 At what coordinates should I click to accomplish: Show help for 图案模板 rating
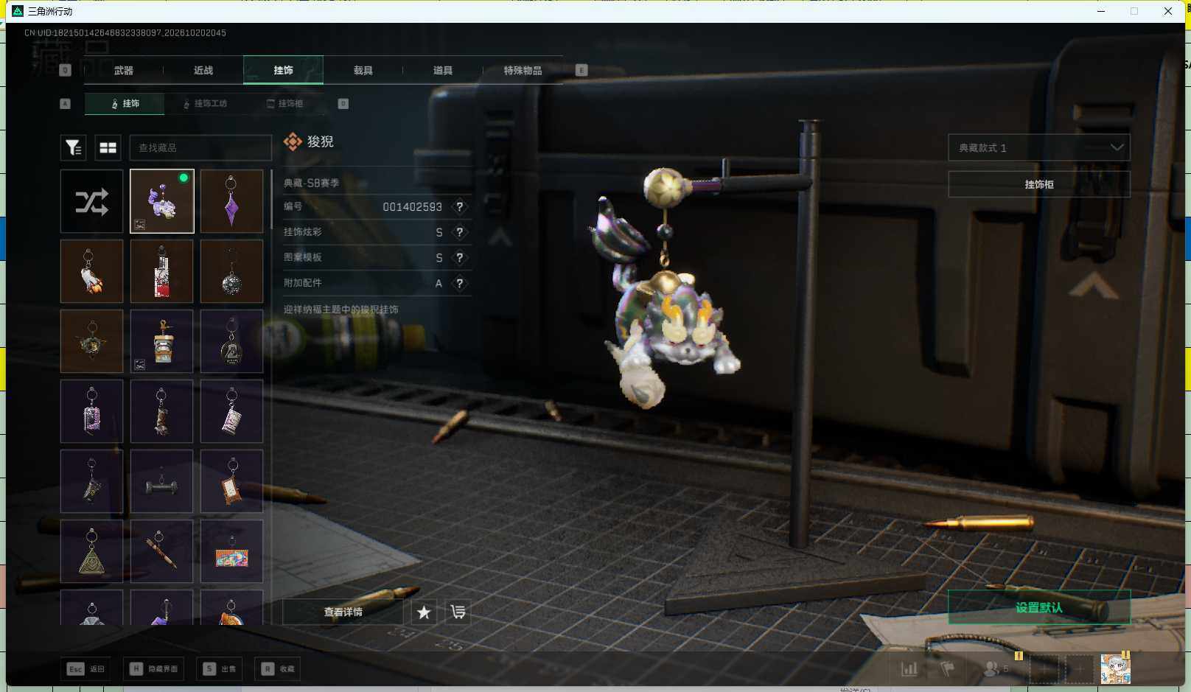pyautogui.click(x=459, y=258)
